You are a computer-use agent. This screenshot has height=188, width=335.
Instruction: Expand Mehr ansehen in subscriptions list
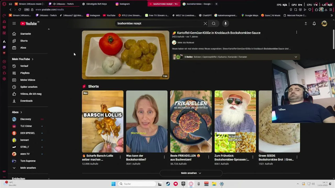coord(28,168)
